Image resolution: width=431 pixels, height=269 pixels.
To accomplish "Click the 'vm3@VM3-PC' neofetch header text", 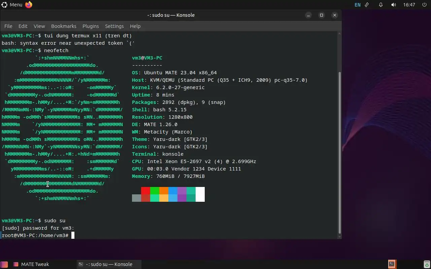I will coord(147,58).
